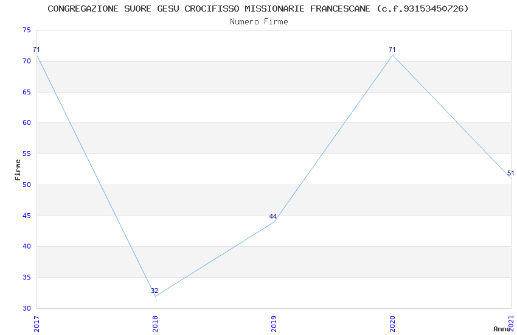
Task: Click the data label 71 for 2017
Action: point(36,49)
